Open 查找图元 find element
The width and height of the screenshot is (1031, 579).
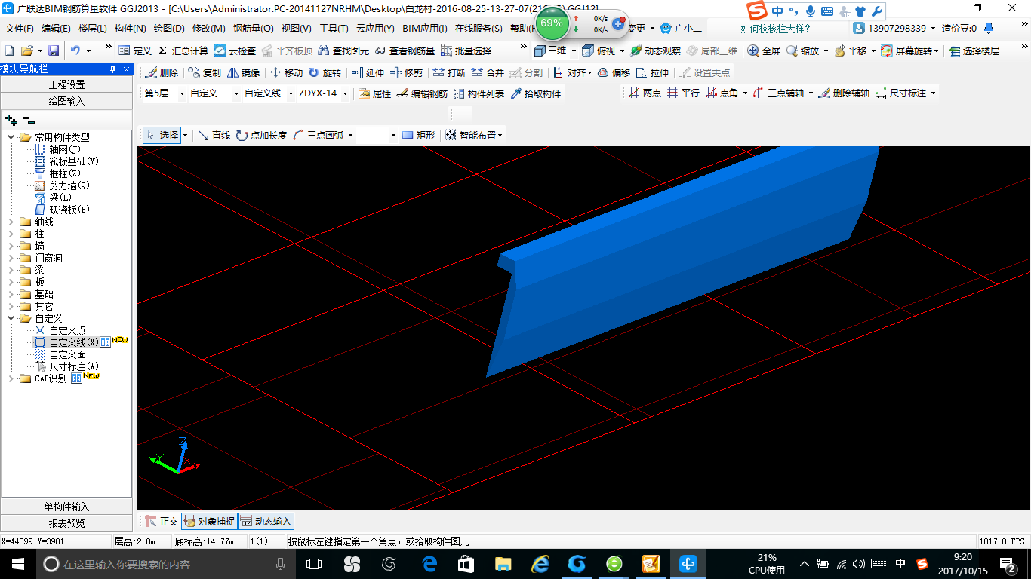pyautogui.click(x=343, y=51)
